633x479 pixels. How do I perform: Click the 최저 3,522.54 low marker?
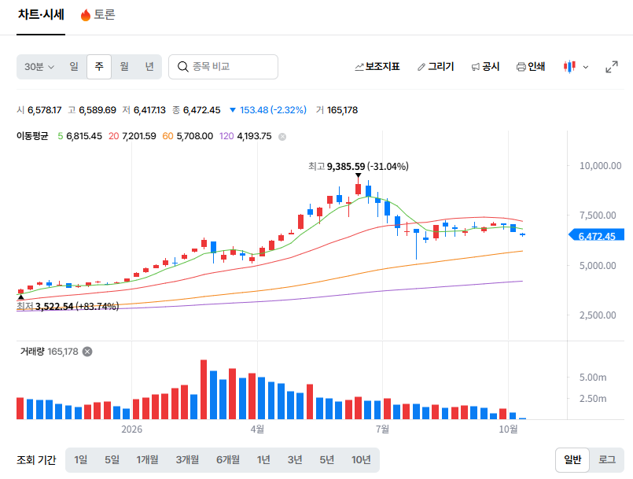point(68,307)
